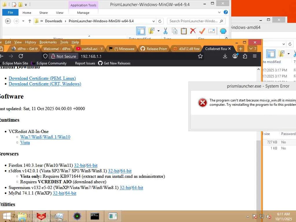This screenshot has width=296, height=222.
Task: Reload the browser page
Action: [21, 56]
